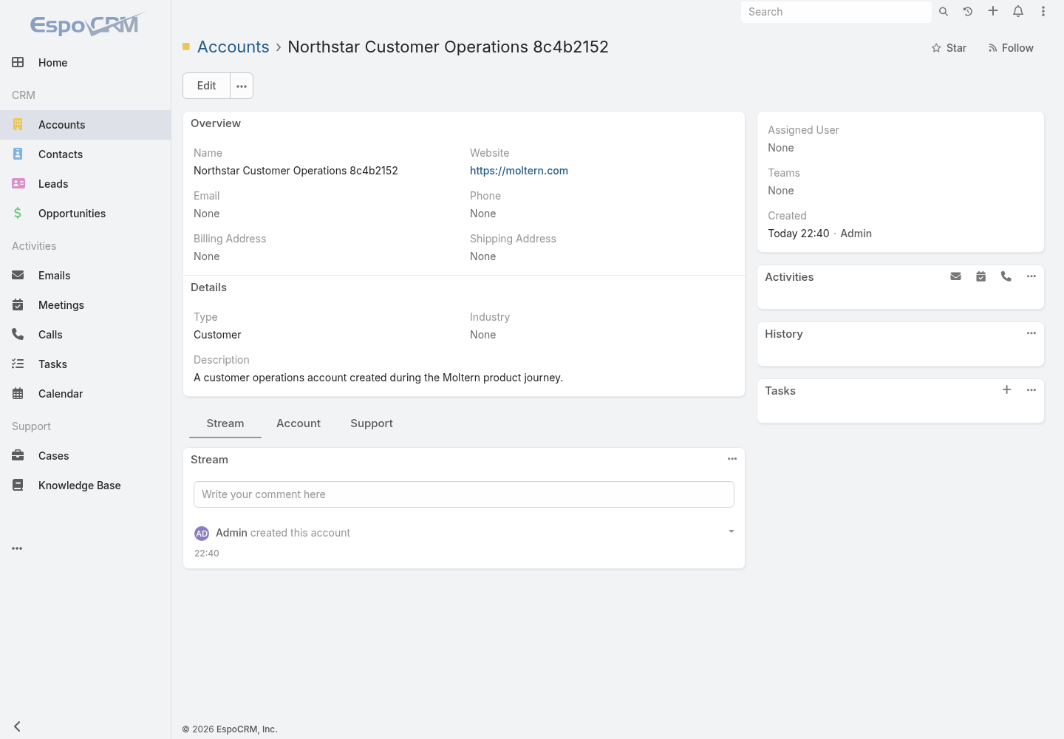Open Tasks in the sidebar
Screen dimensions: 1064x739
click(x=86, y=364)
